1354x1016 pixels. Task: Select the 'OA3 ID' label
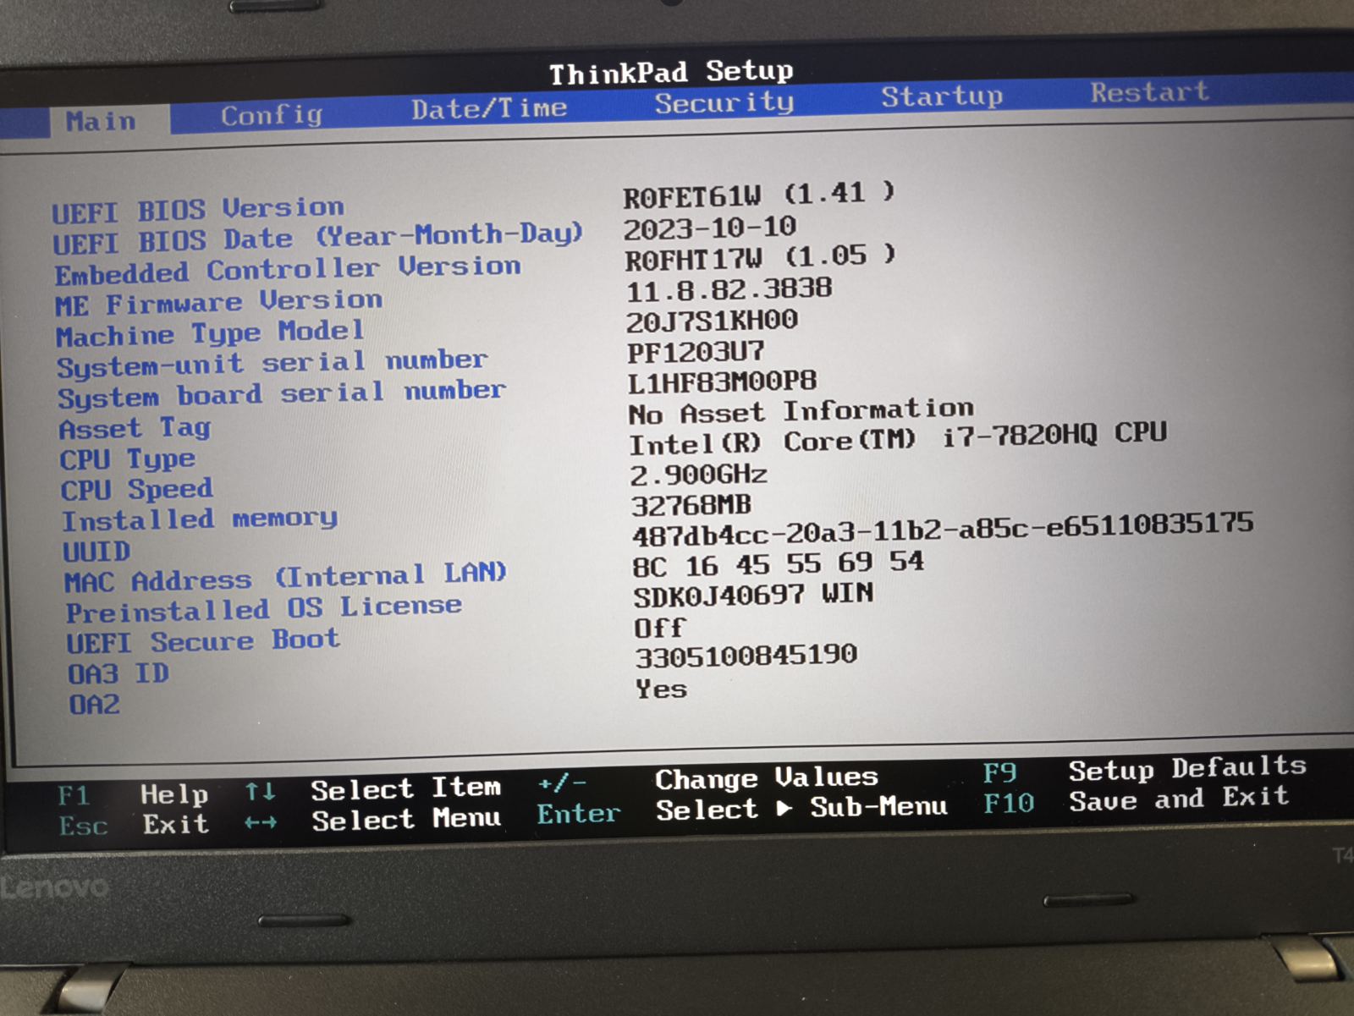click(x=118, y=674)
